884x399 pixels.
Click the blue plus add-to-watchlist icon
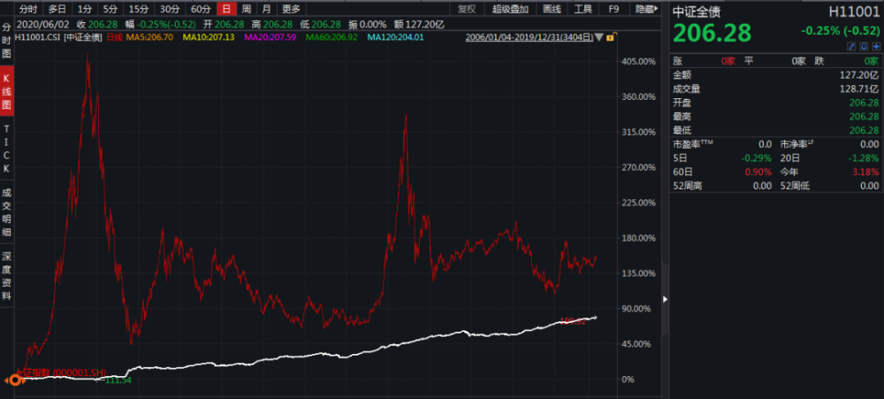876,46
